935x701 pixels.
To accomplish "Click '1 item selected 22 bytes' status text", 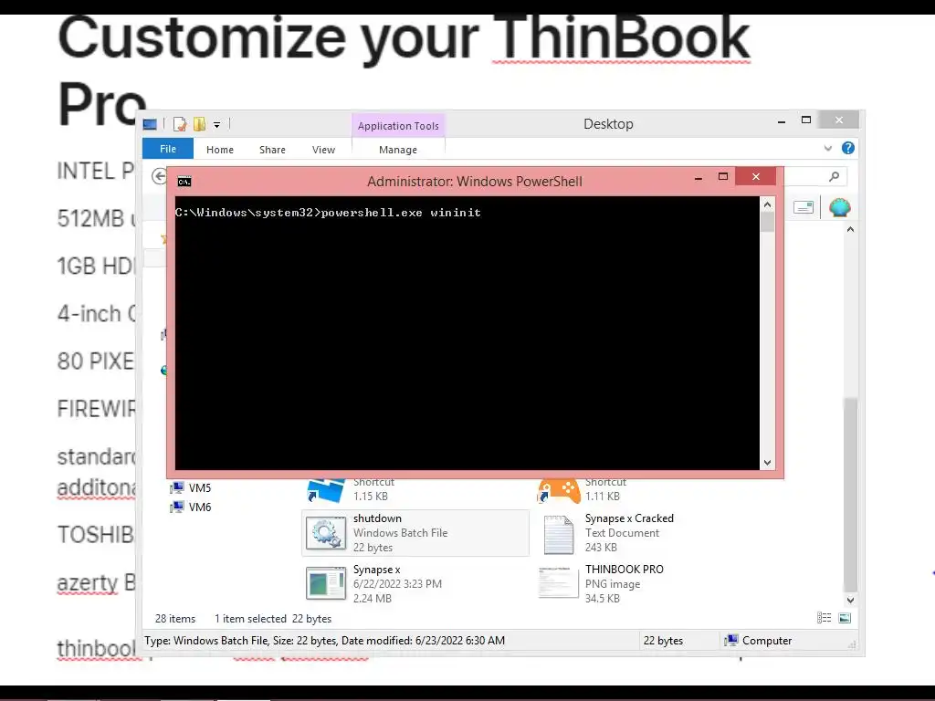I will click(x=273, y=619).
